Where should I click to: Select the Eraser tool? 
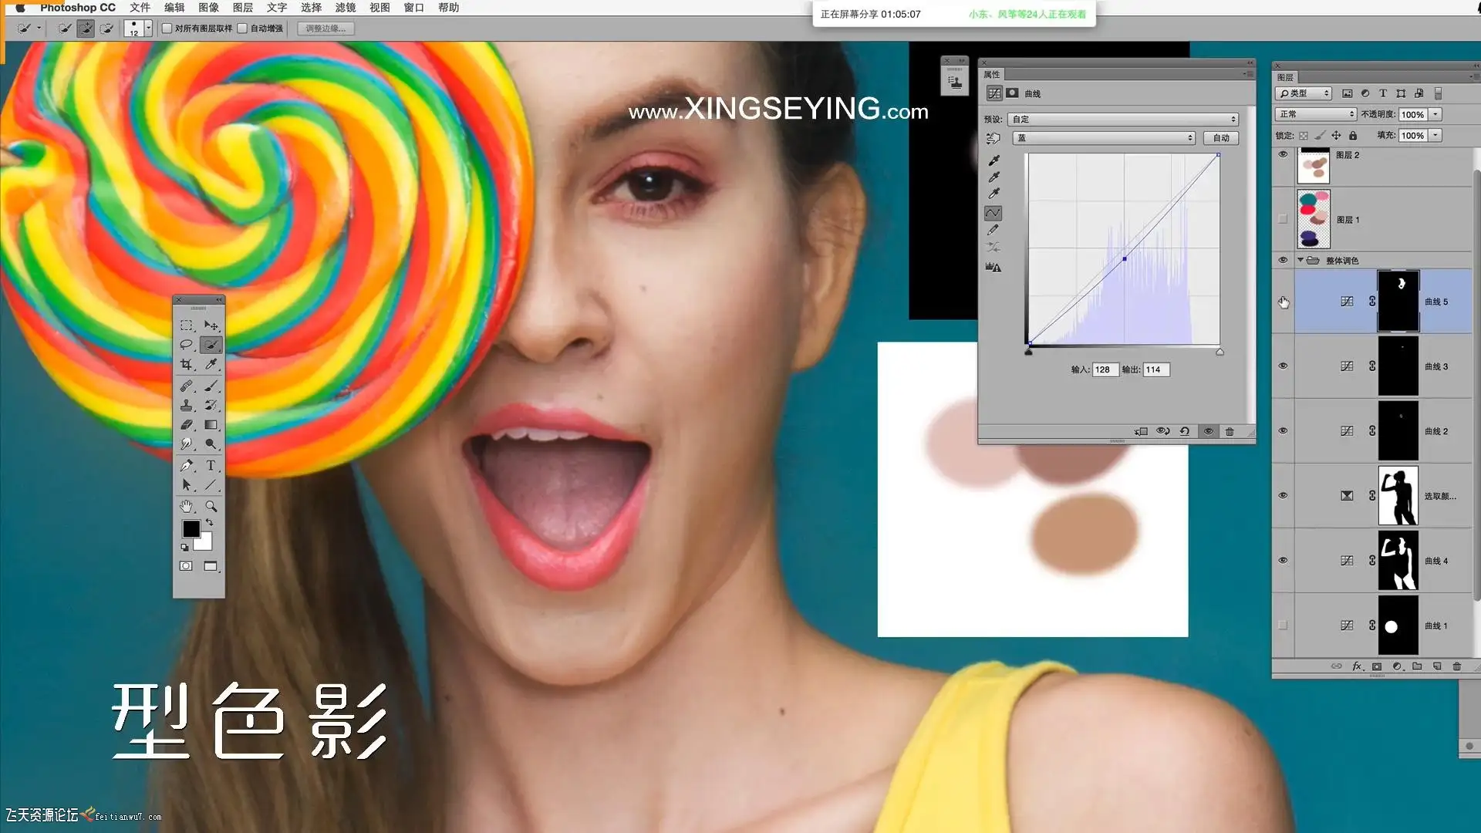point(186,424)
